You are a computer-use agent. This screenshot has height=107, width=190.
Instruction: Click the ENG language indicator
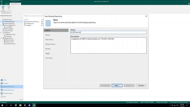click(x=178, y=105)
